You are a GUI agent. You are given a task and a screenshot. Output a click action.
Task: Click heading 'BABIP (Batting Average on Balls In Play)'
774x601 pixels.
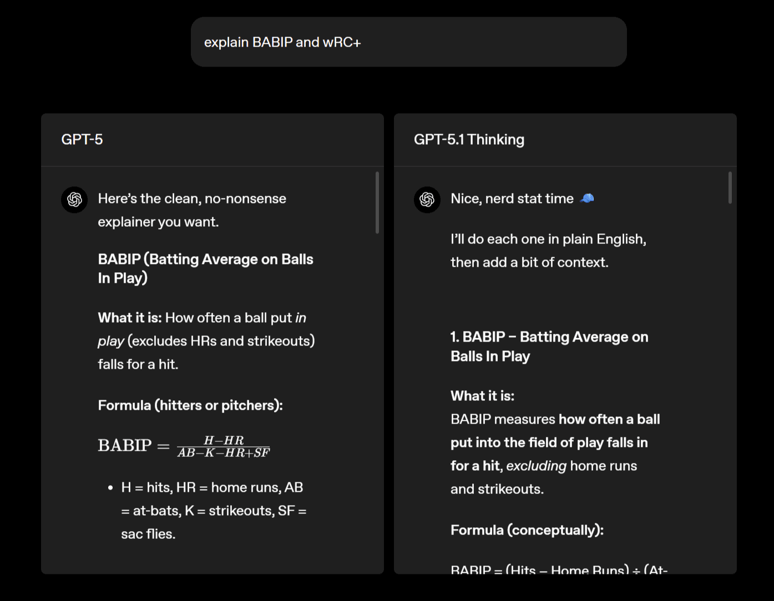click(205, 268)
